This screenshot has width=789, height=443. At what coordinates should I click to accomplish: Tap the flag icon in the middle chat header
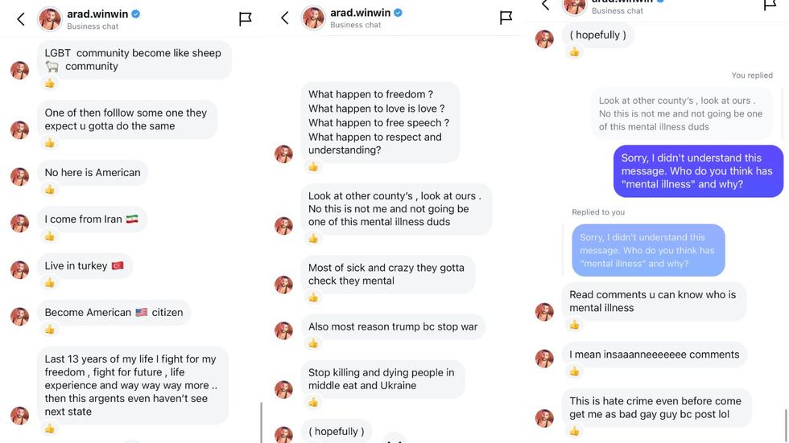click(506, 18)
